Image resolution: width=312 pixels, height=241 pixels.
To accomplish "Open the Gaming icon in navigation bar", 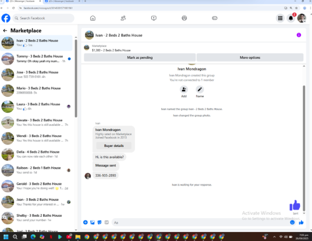I will (x=215, y=18).
